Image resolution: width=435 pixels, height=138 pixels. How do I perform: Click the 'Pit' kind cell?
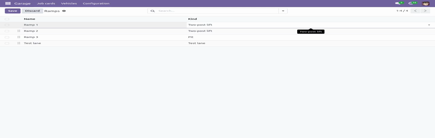[x=311, y=37]
